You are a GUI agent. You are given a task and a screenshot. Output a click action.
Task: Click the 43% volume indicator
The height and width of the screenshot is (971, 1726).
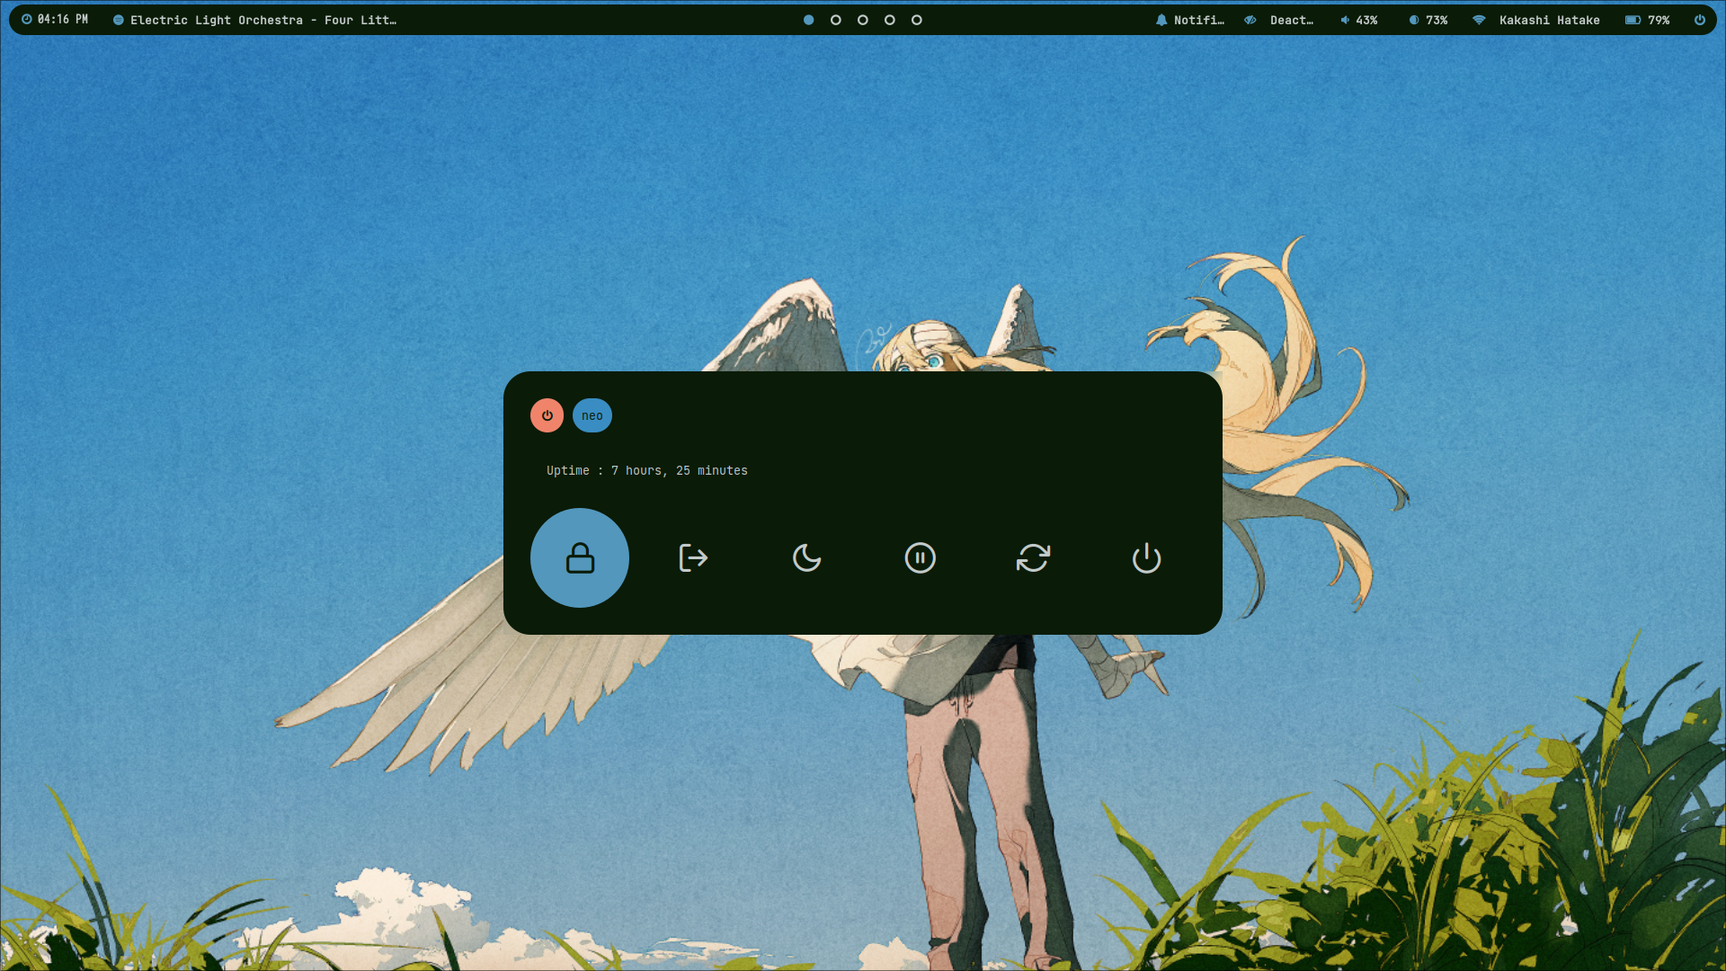click(x=1358, y=20)
